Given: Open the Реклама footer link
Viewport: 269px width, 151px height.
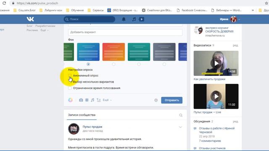Looking at the screenshot, I should 32,30.
